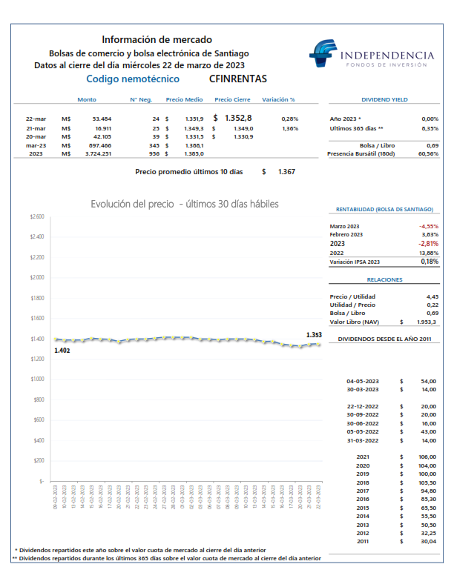The image size is (454, 587).
Task: Click the $1.000 y-axis label
Action: pyautogui.click(x=37, y=379)
